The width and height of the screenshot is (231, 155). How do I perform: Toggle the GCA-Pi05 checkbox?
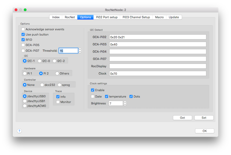(x=23, y=45)
